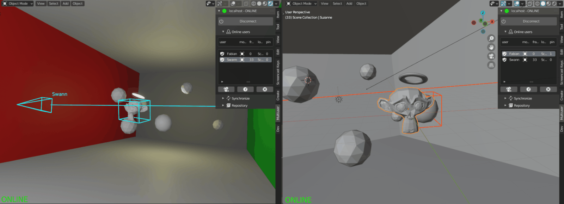Click Disconnect button in left panel
Screen dimensions: 564x204
pyautogui.click(x=246, y=21)
